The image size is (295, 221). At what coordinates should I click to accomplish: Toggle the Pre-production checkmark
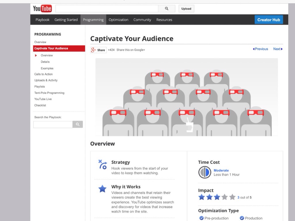[x=201, y=218]
